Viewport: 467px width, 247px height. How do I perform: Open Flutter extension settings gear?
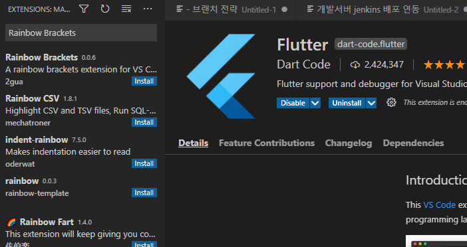click(x=391, y=102)
